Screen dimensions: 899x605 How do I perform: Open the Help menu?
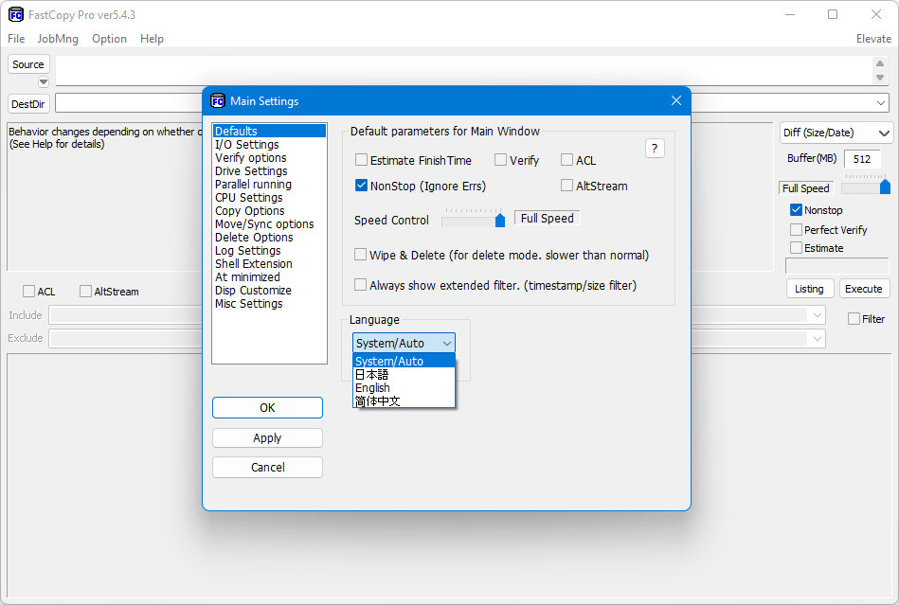point(152,39)
